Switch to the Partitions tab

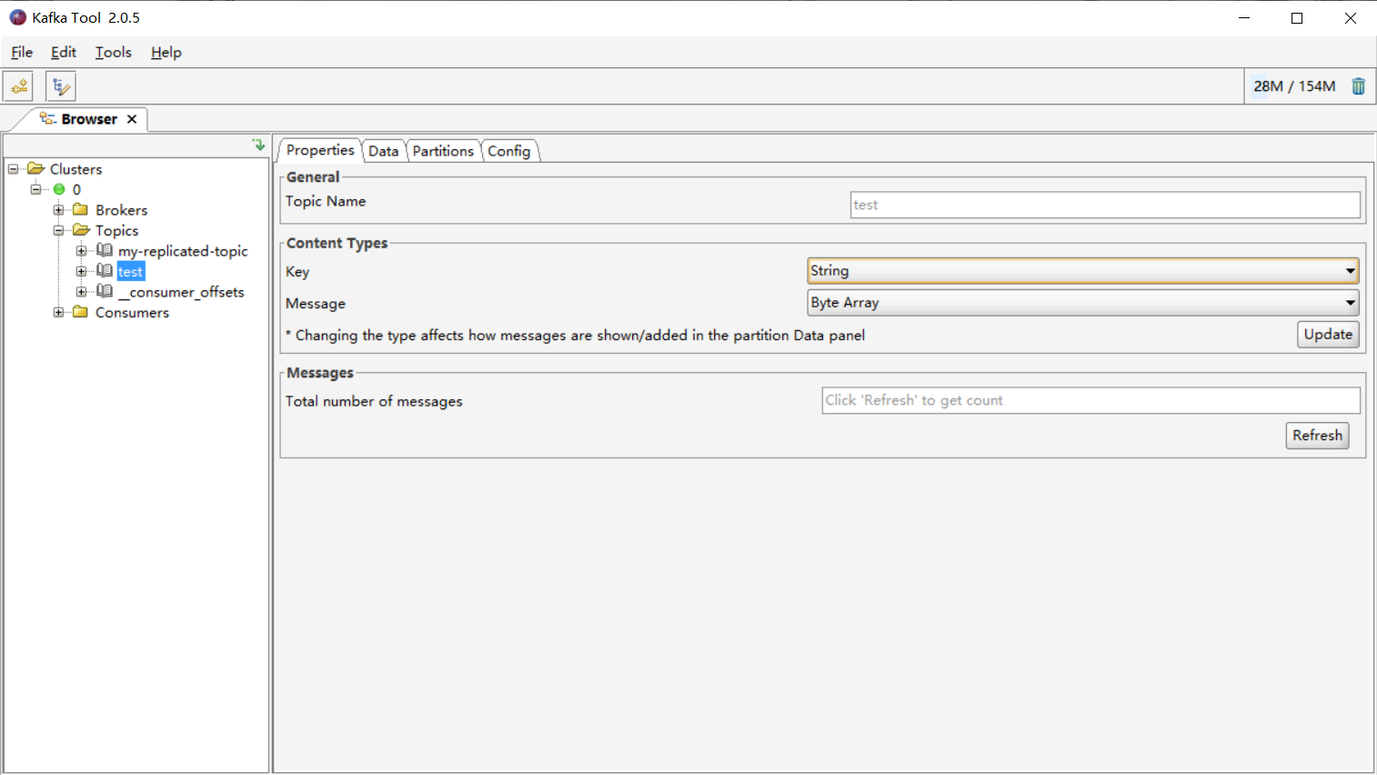[443, 151]
